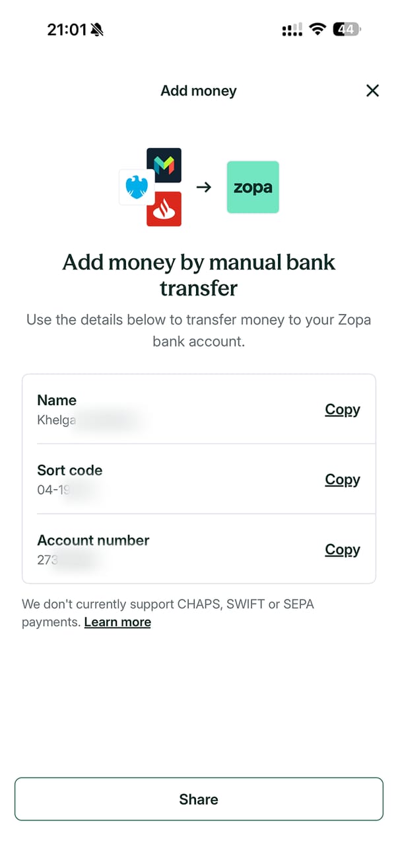Image resolution: width=398 pixels, height=866 pixels.
Task: Tap the silent mode bell icon
Action: coord(98,30)
